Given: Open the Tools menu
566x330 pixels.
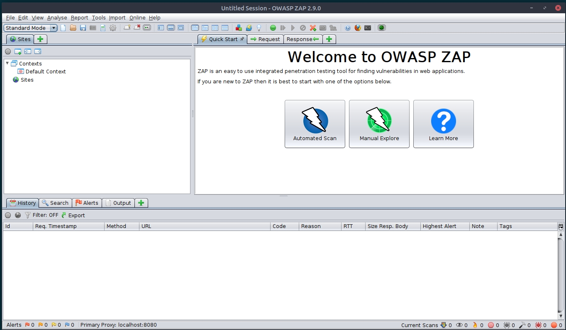Looking at the screenshot, I should coord(99,18).
